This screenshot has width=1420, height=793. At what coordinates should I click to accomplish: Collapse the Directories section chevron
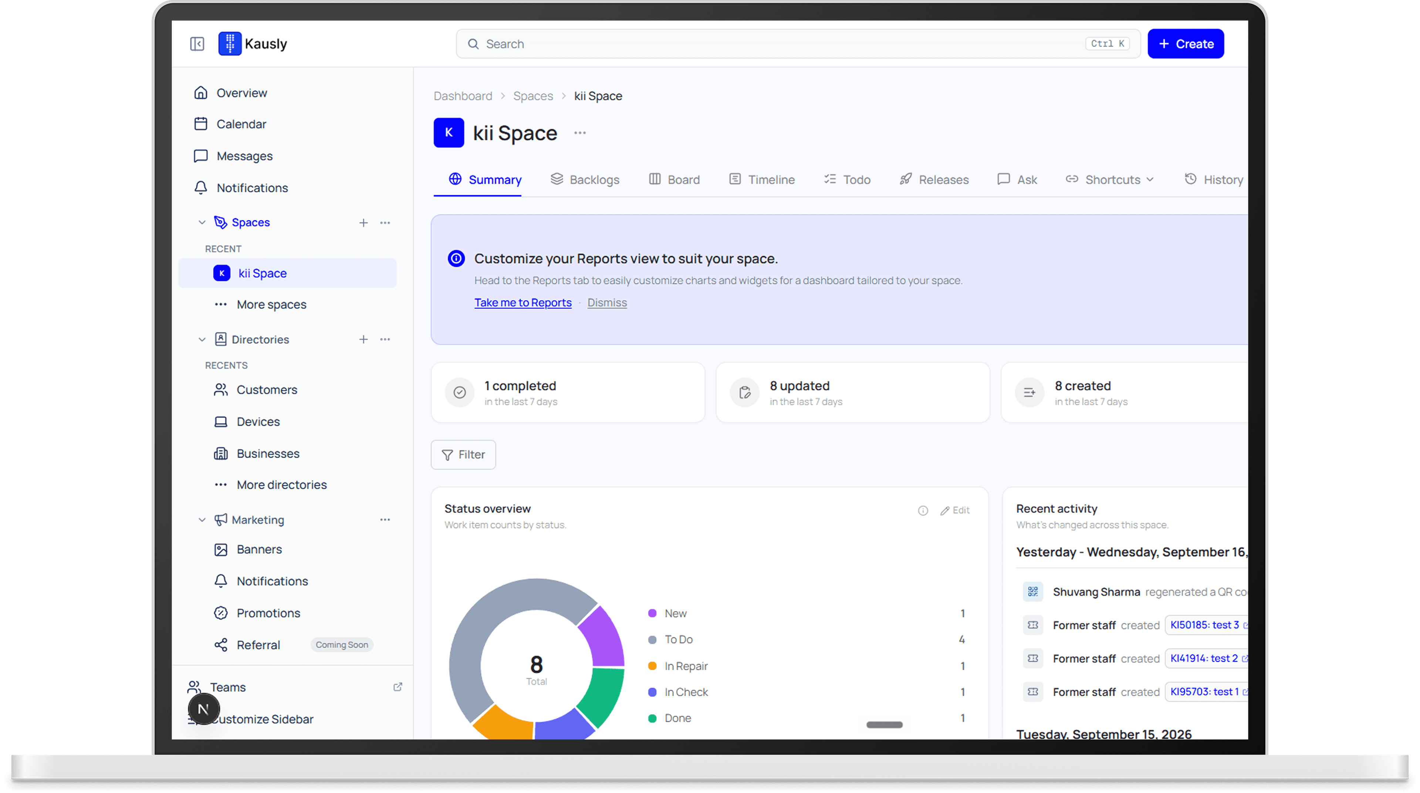coord(202,339)
